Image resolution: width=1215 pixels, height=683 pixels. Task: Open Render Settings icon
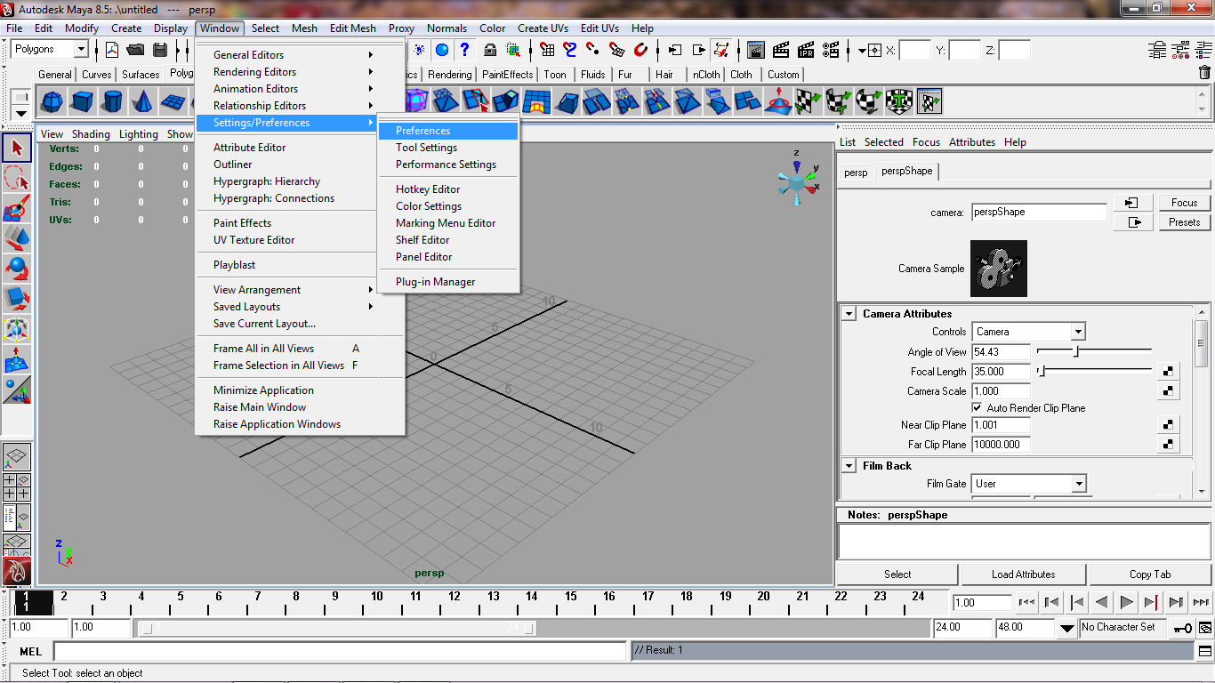tap(831, 50)
